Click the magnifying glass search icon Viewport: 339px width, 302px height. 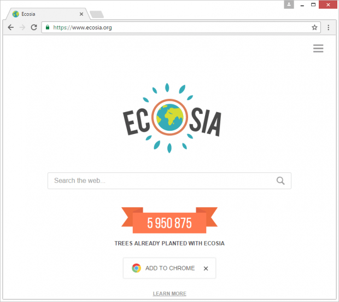tap(280, 181)
